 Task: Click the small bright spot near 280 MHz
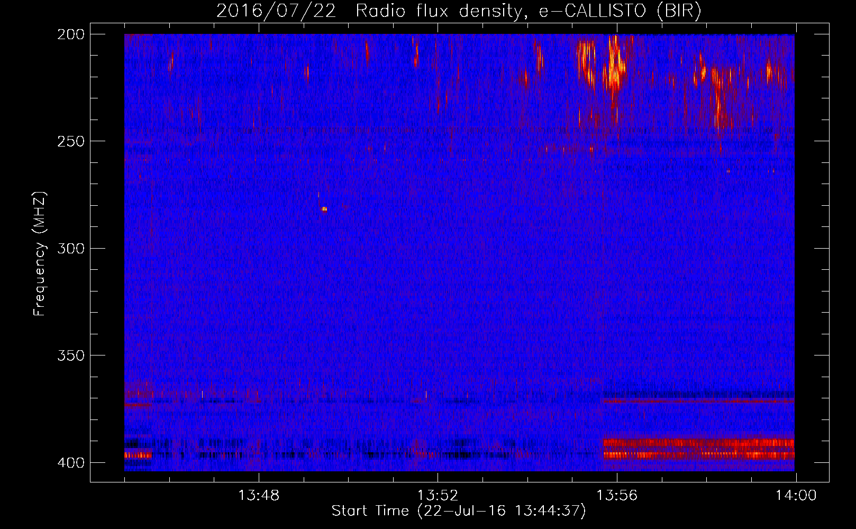[324, 209]
